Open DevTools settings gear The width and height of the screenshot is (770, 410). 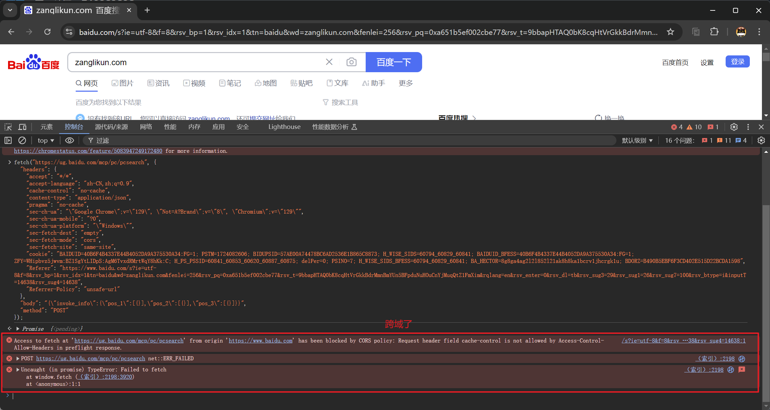[734, 127]
